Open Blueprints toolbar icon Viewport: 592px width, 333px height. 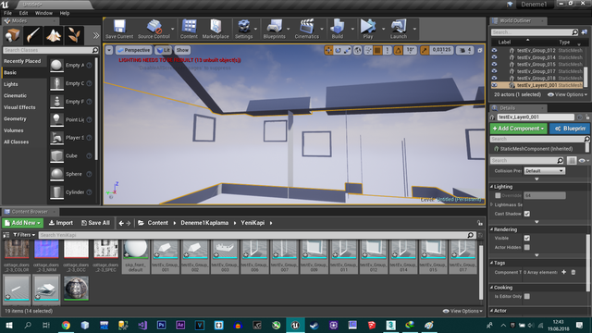(x=275, y=29)
